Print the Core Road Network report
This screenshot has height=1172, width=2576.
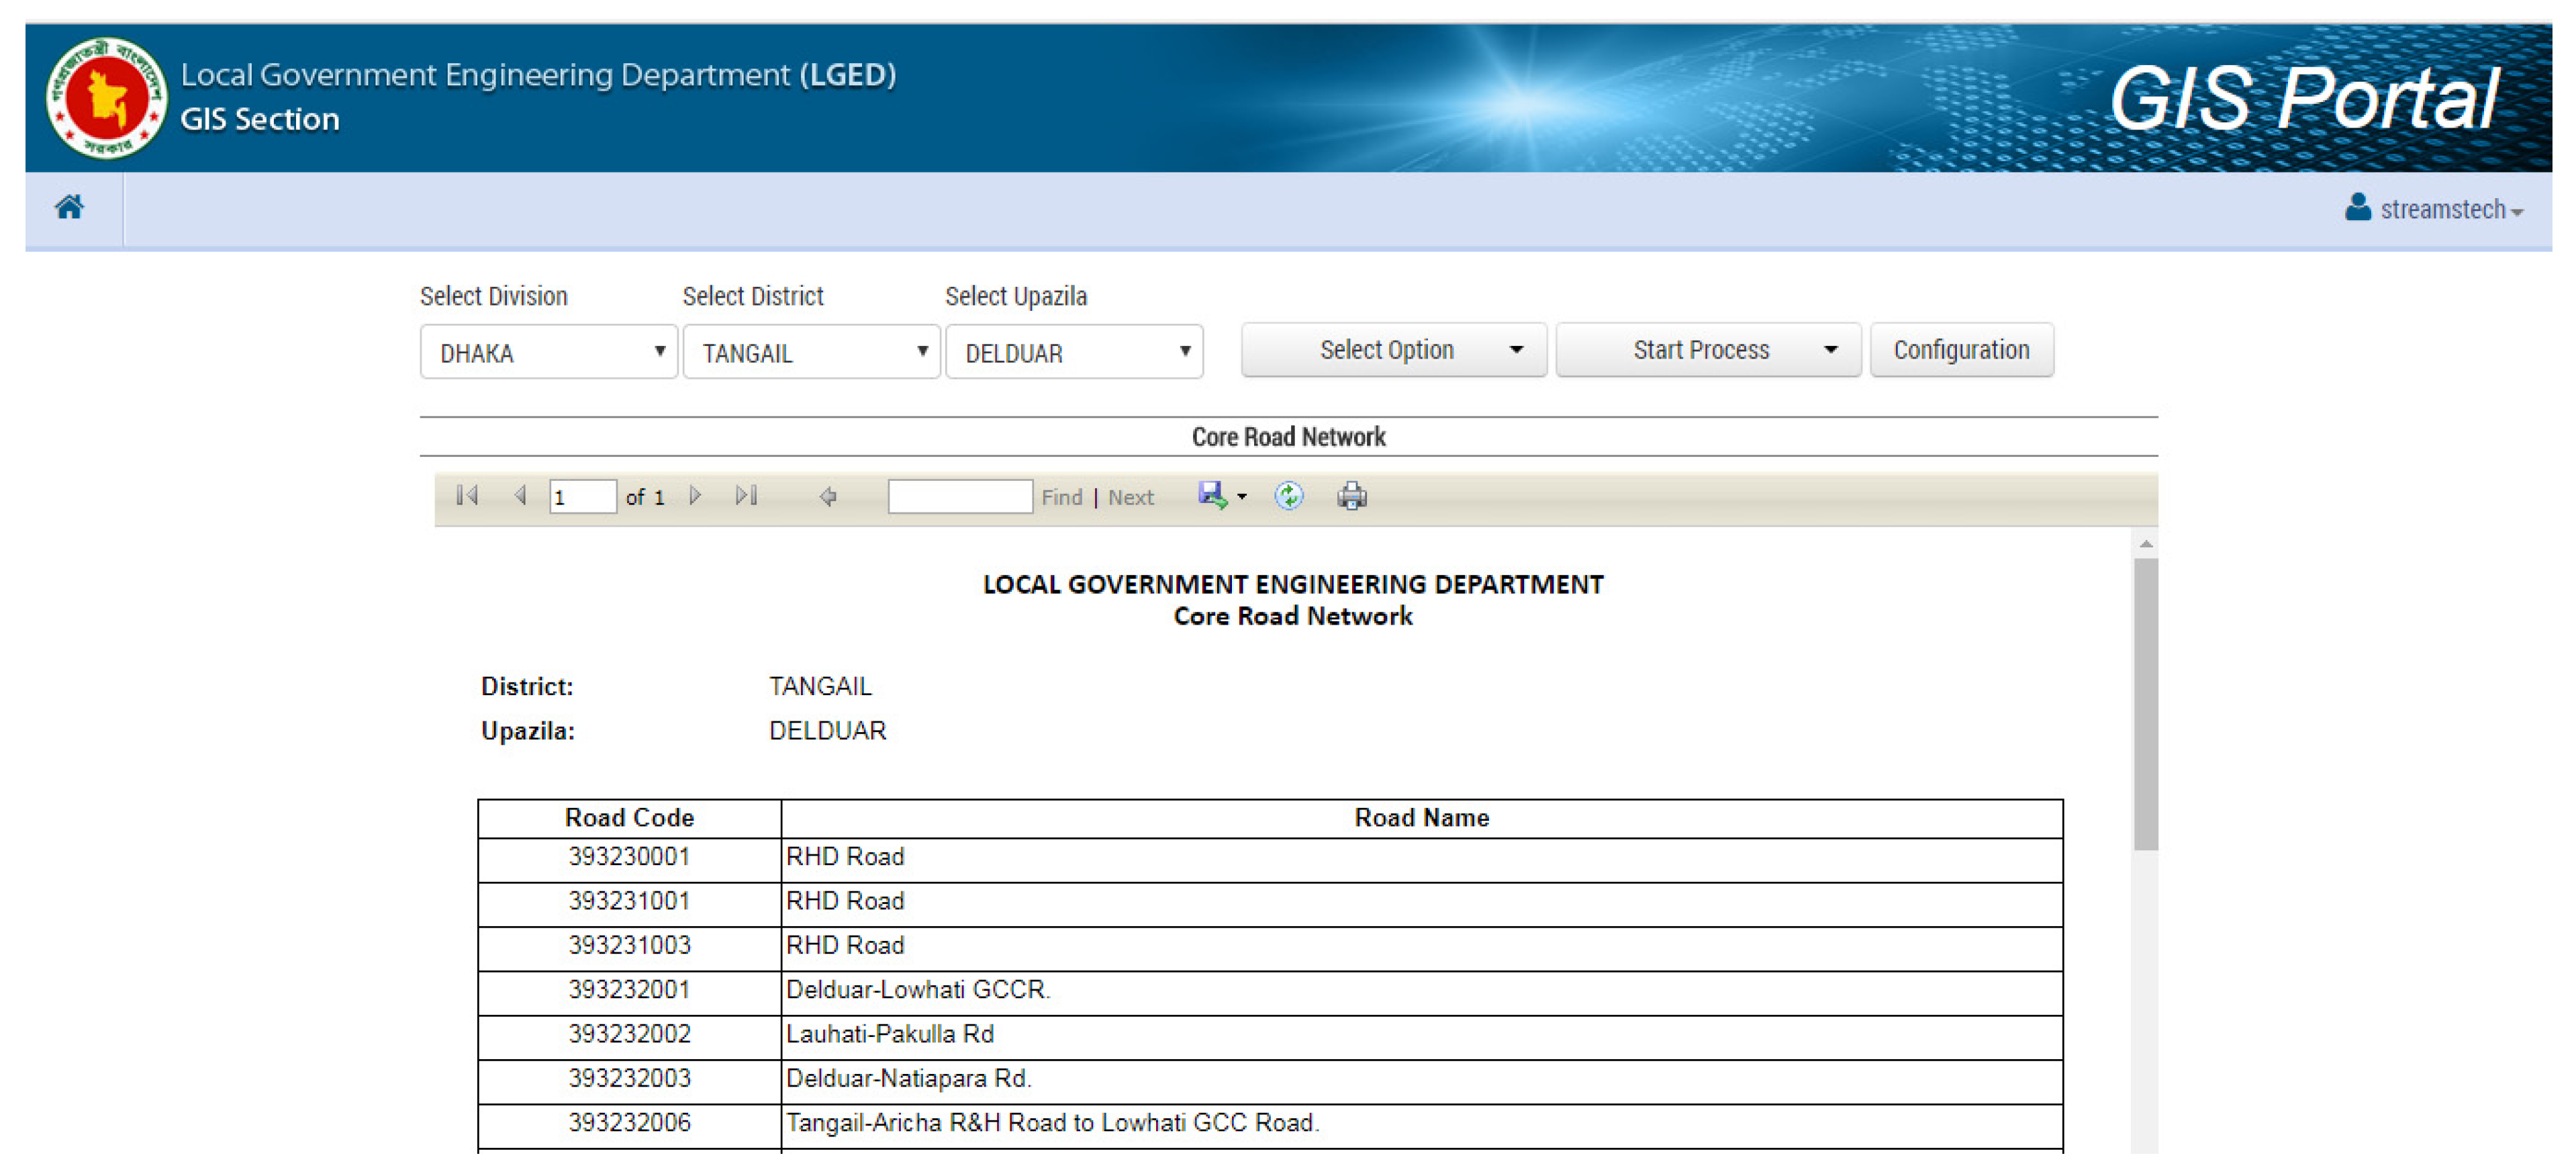click(x=1352, y=496)
